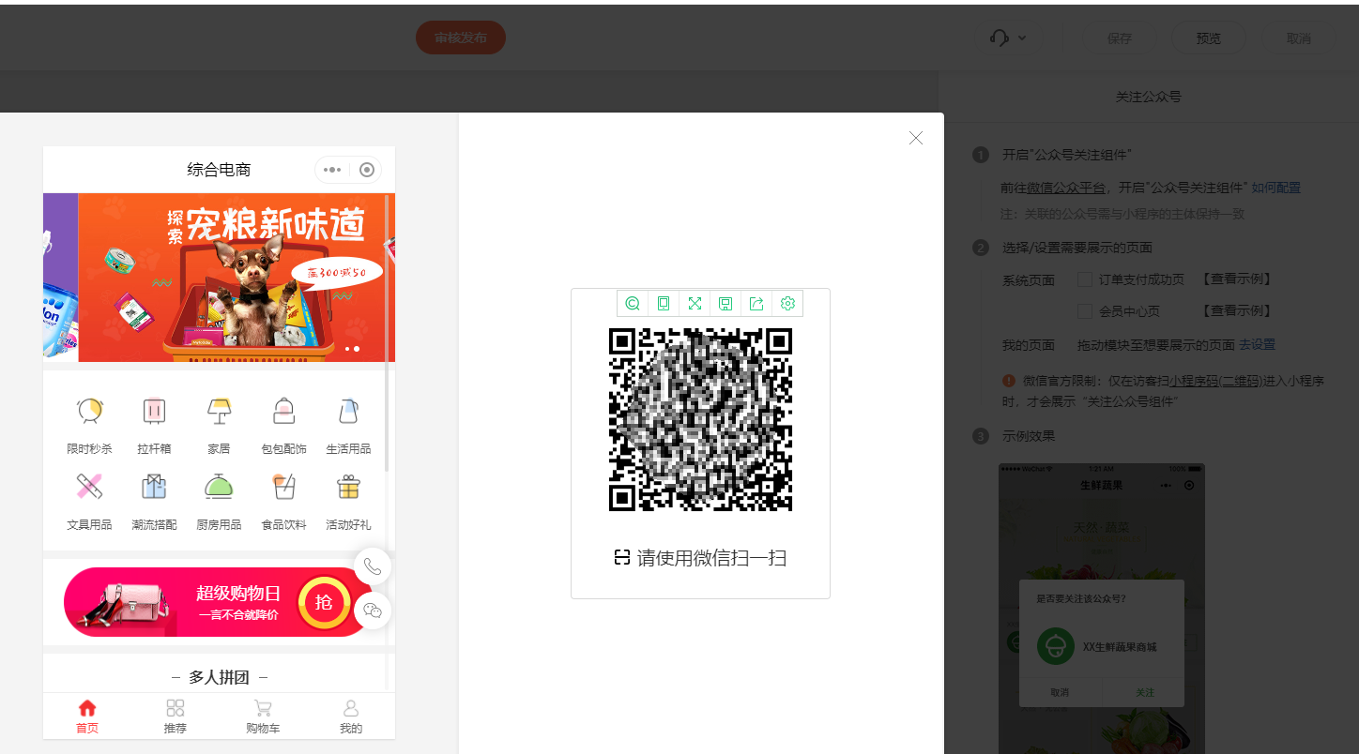The image size is (1359, 754).
Task: Click the yellow 抢 button
Action: [x=324, y=602]
